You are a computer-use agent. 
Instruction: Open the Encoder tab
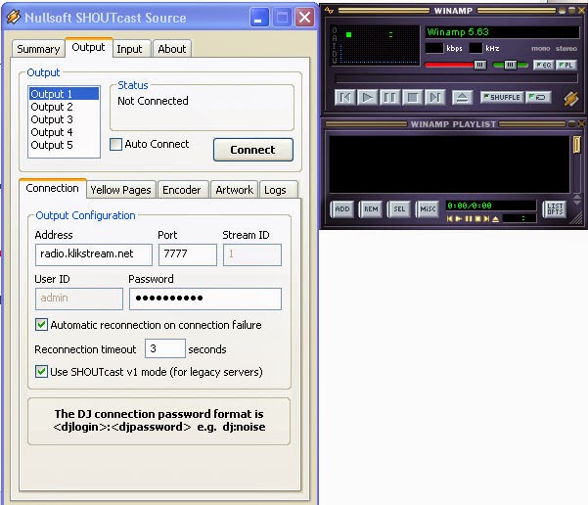click(182, 190)
